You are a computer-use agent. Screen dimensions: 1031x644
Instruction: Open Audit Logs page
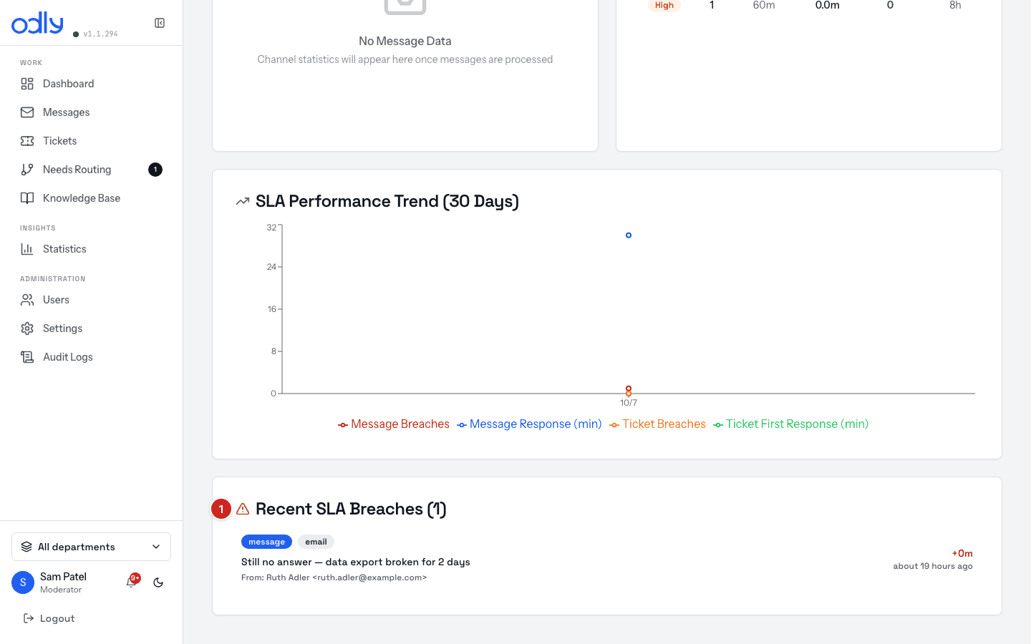pyautogui.click(x=91, y=357)
